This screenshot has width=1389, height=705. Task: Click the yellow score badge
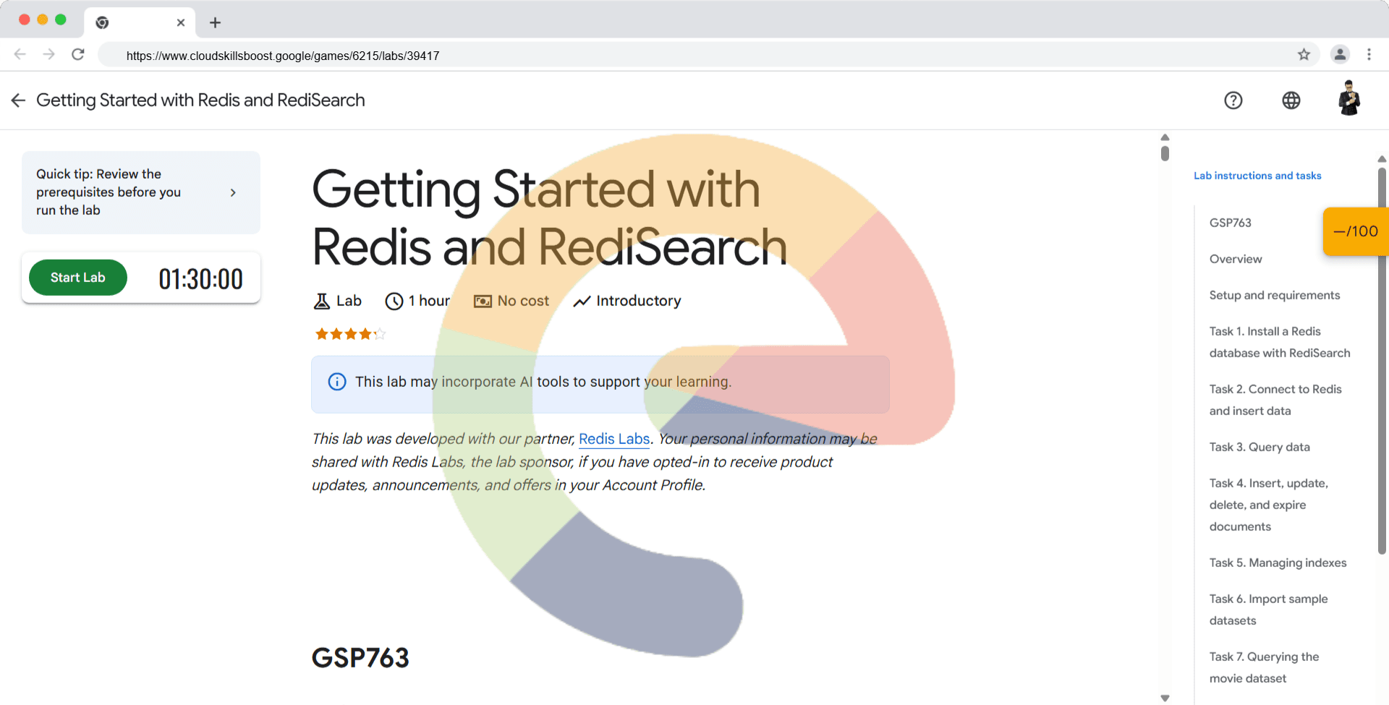click(x=1355, y=231)
